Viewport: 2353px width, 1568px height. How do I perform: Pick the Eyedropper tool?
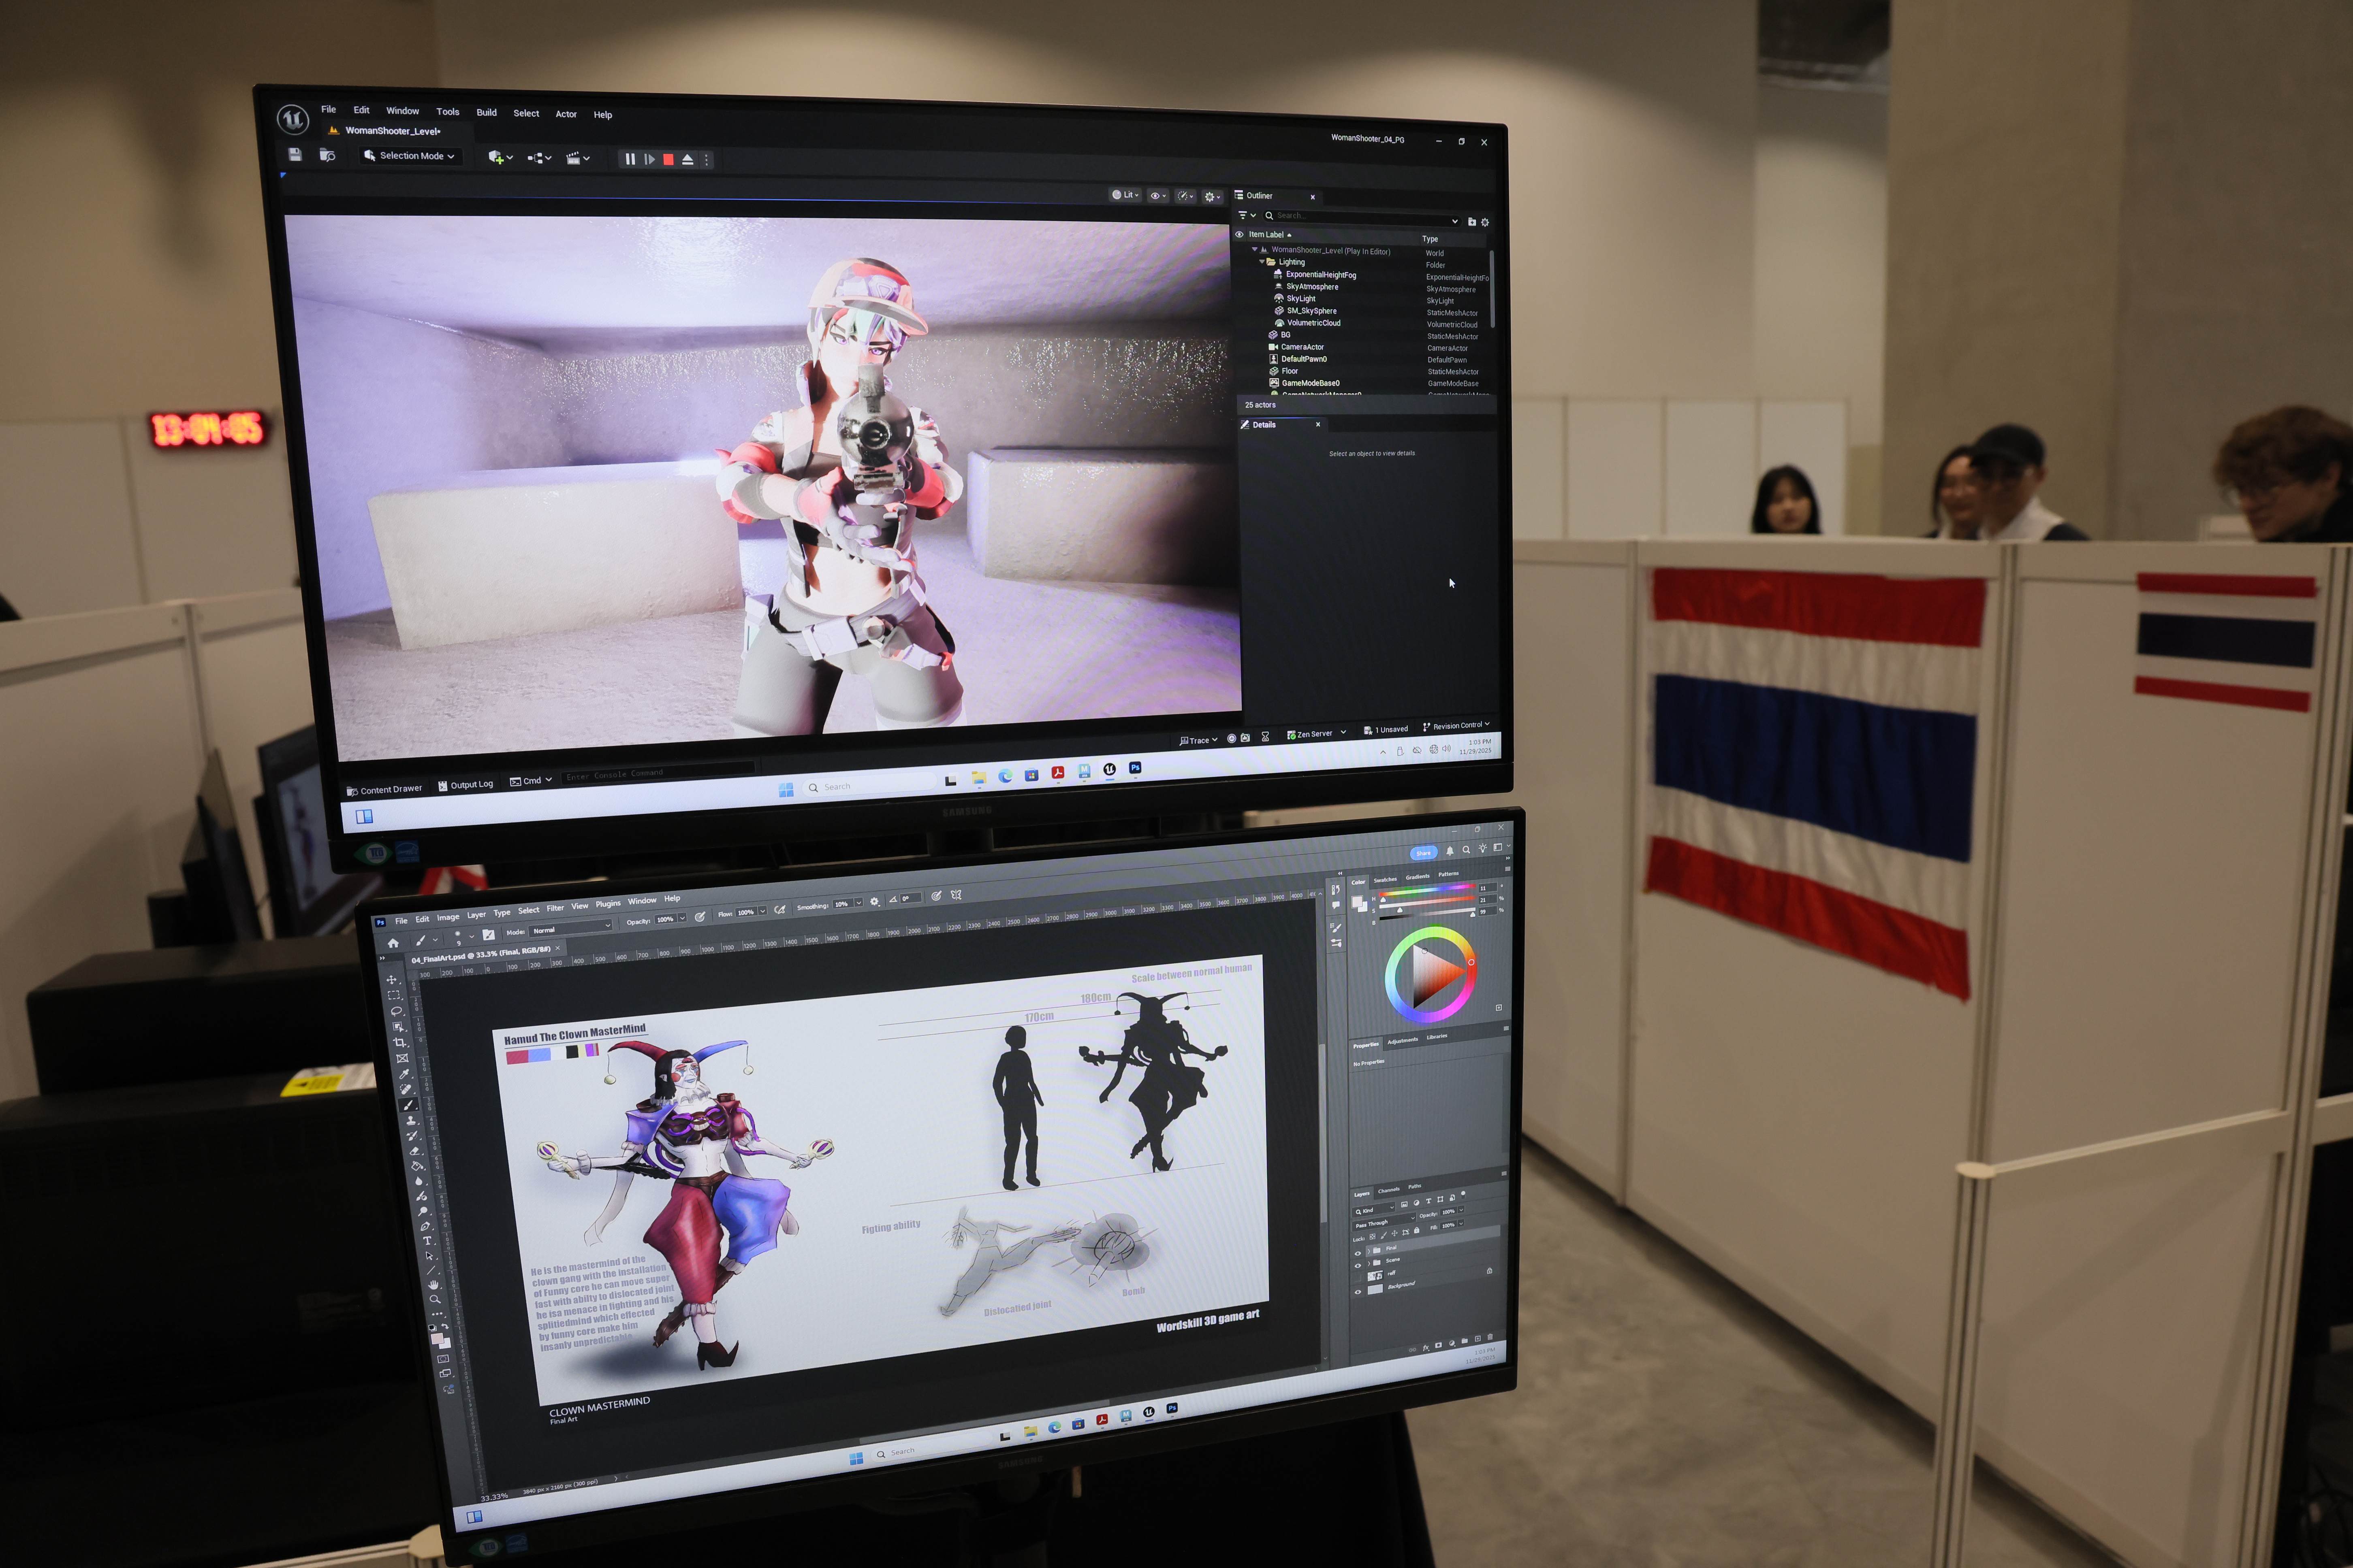pyautogui.click(x=404, y=1074)
